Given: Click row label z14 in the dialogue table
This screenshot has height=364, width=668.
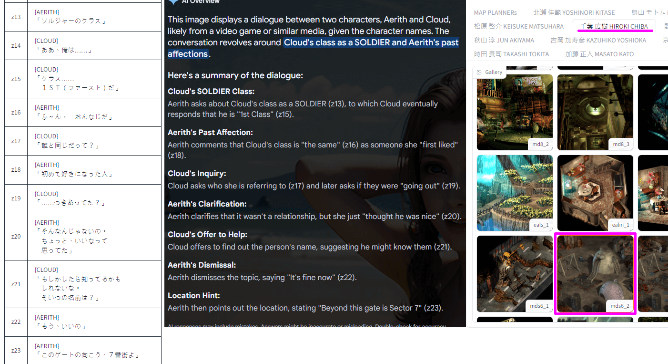Looking at the screenshot, I should click(16, 45).
